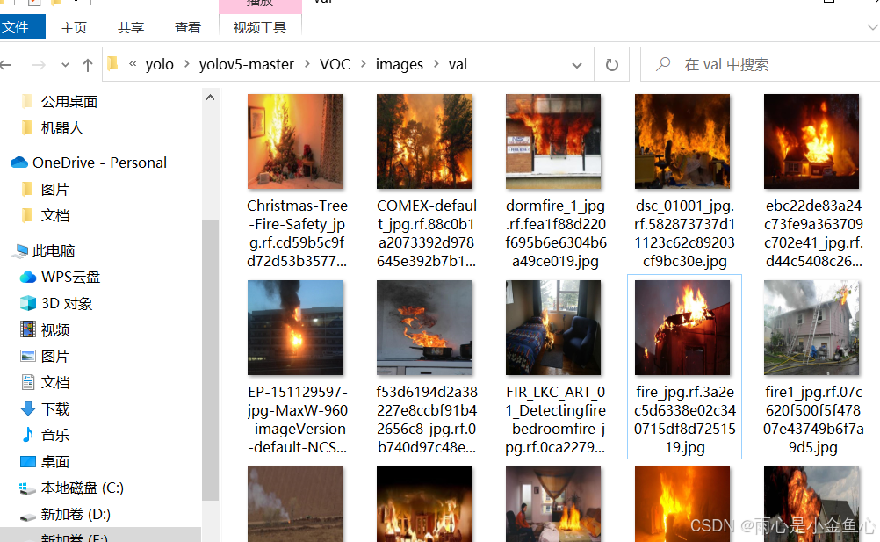Switch to the 主页 ribbon tab
The image size is (880, 542).
pos(74,27)
